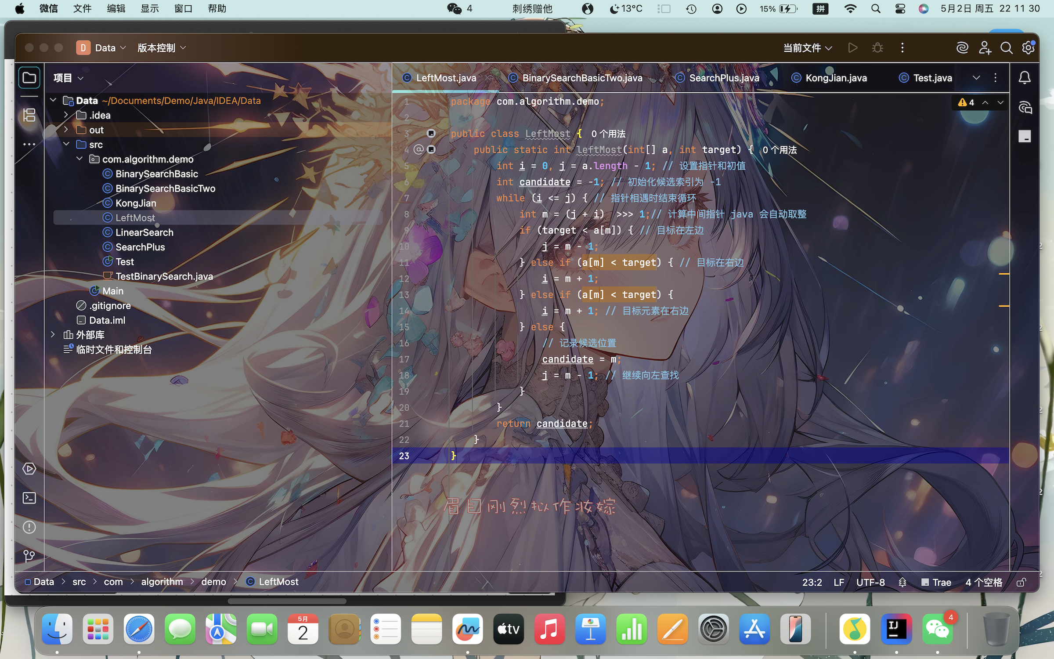Open editor tab options vertical dots

pyautogui.click(x=996, y=78)
